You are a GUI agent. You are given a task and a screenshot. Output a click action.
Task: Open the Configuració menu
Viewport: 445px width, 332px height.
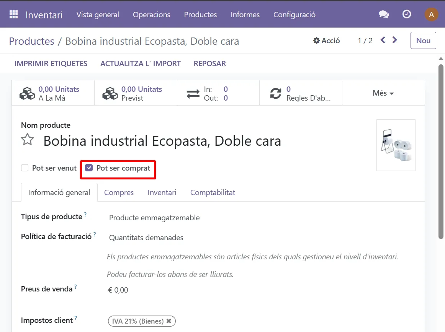click(x=294, y=15)
